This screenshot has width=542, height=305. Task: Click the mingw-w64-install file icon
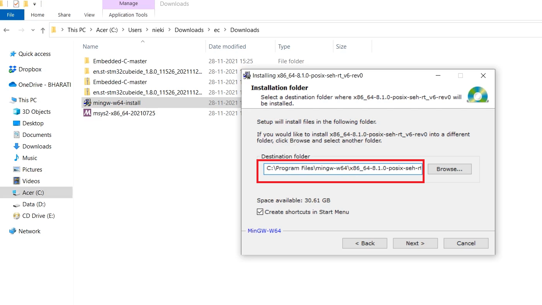click(87, 103)
